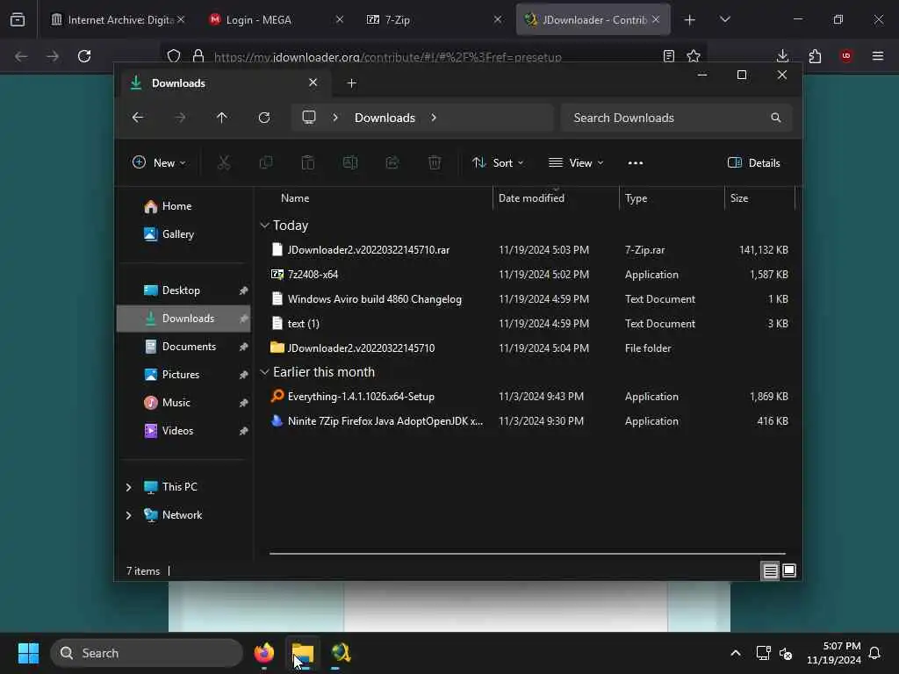The image size is (899, 674).
Task: Open uBlock Origin extension icon
Action: pos(846,56)
